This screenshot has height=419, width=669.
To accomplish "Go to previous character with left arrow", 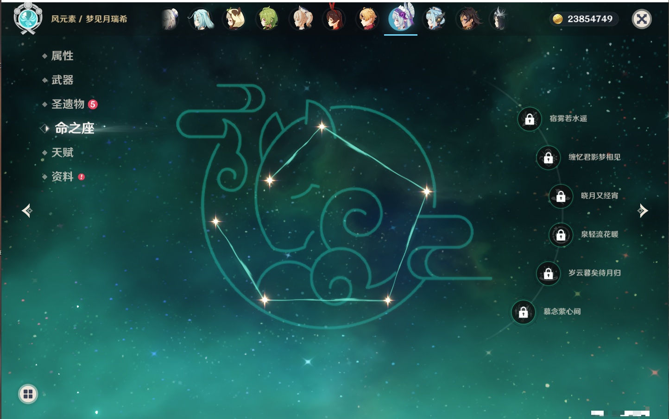I will coord(27,211).
